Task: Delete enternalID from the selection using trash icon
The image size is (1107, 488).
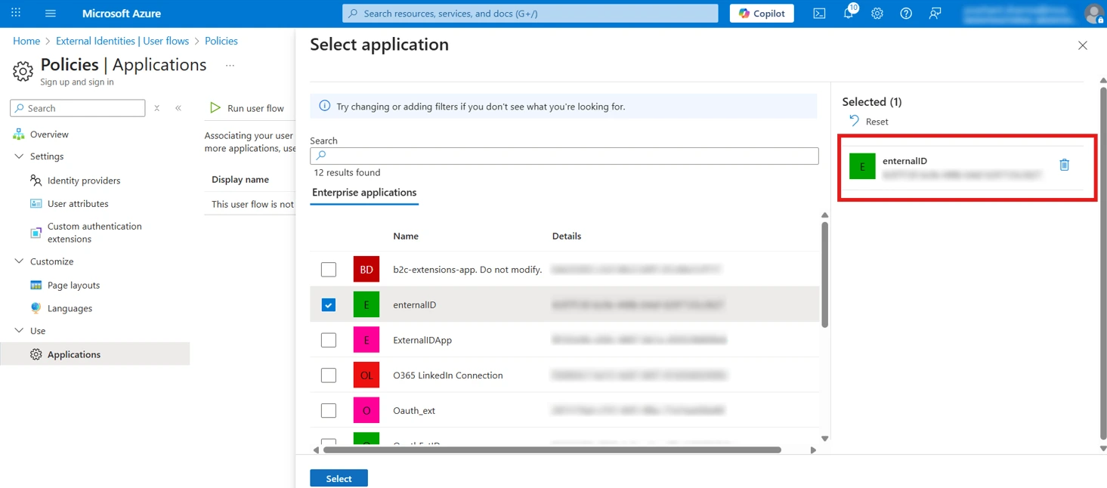Action: point(1065,165)
